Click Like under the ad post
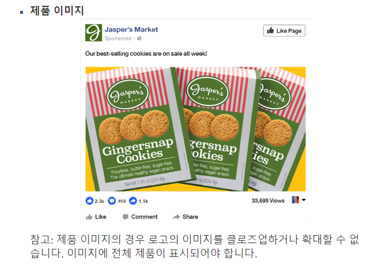379x265 pixels. 96,217
